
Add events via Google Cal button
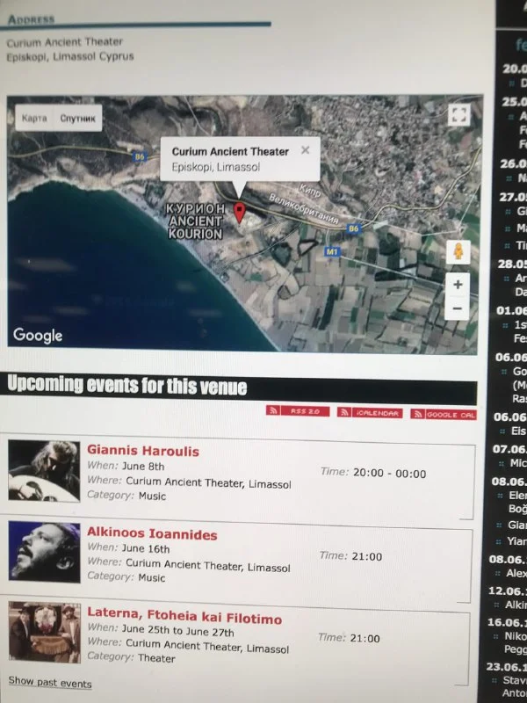pyautogui.click(x=444, y=414)
